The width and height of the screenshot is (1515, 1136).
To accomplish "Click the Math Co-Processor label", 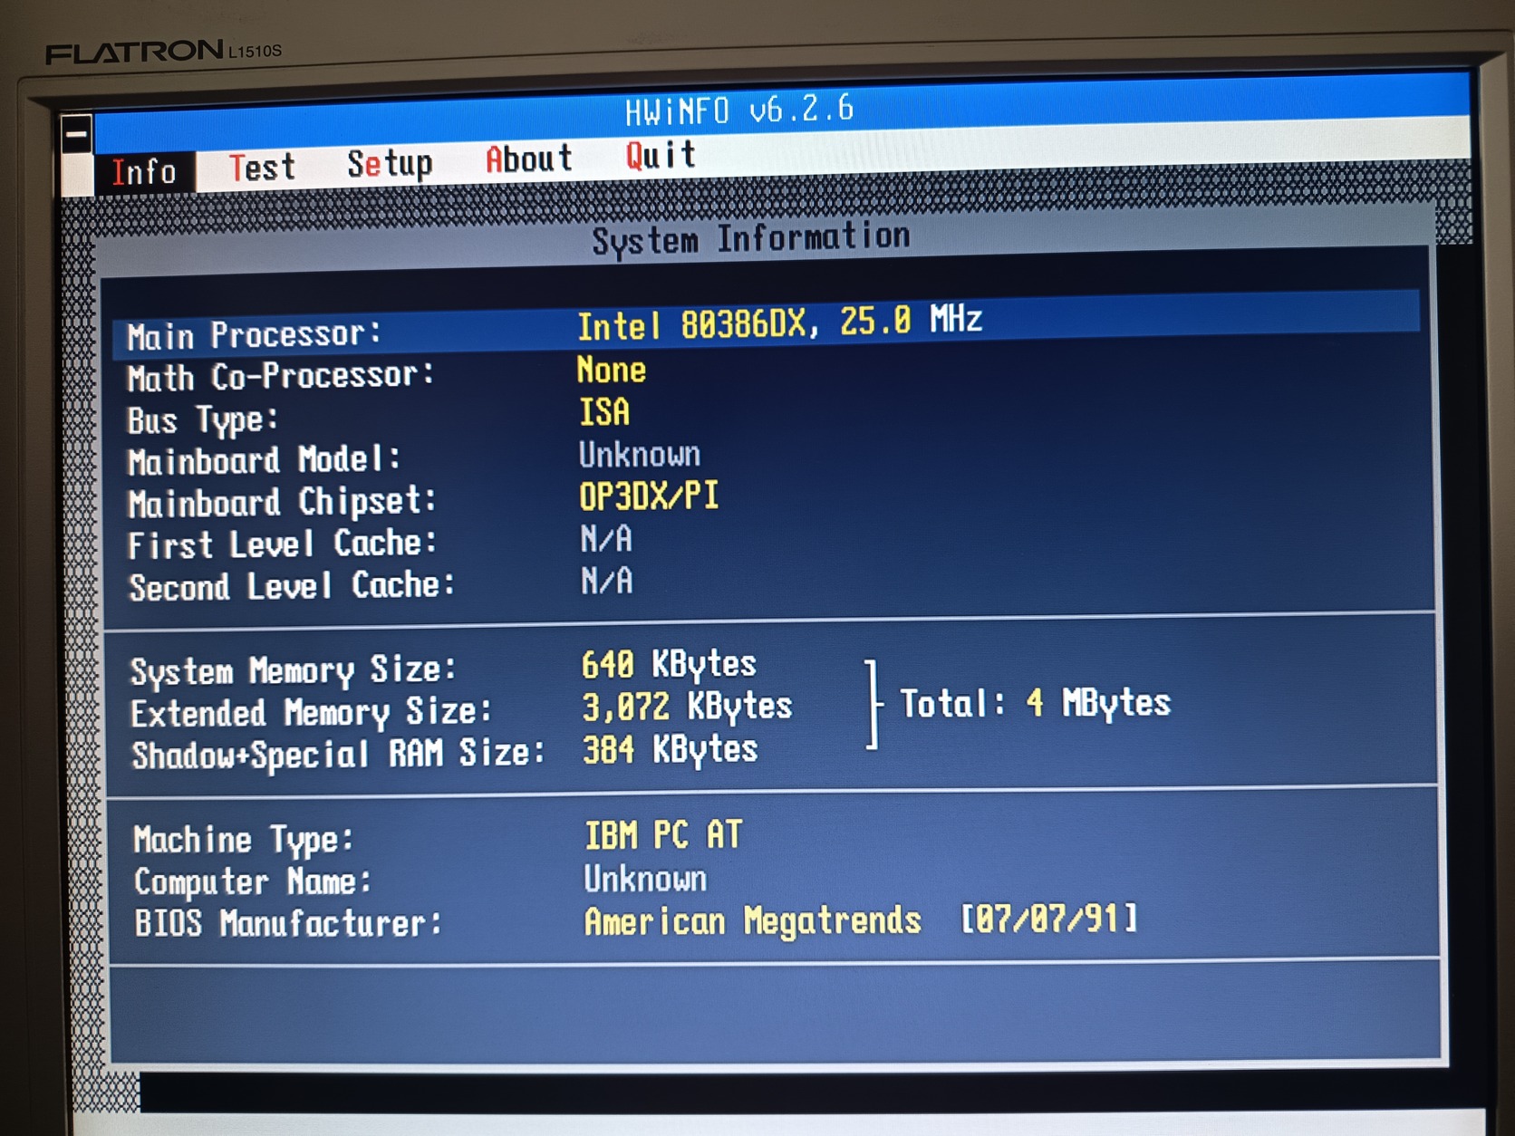I will tap(281, 377).
